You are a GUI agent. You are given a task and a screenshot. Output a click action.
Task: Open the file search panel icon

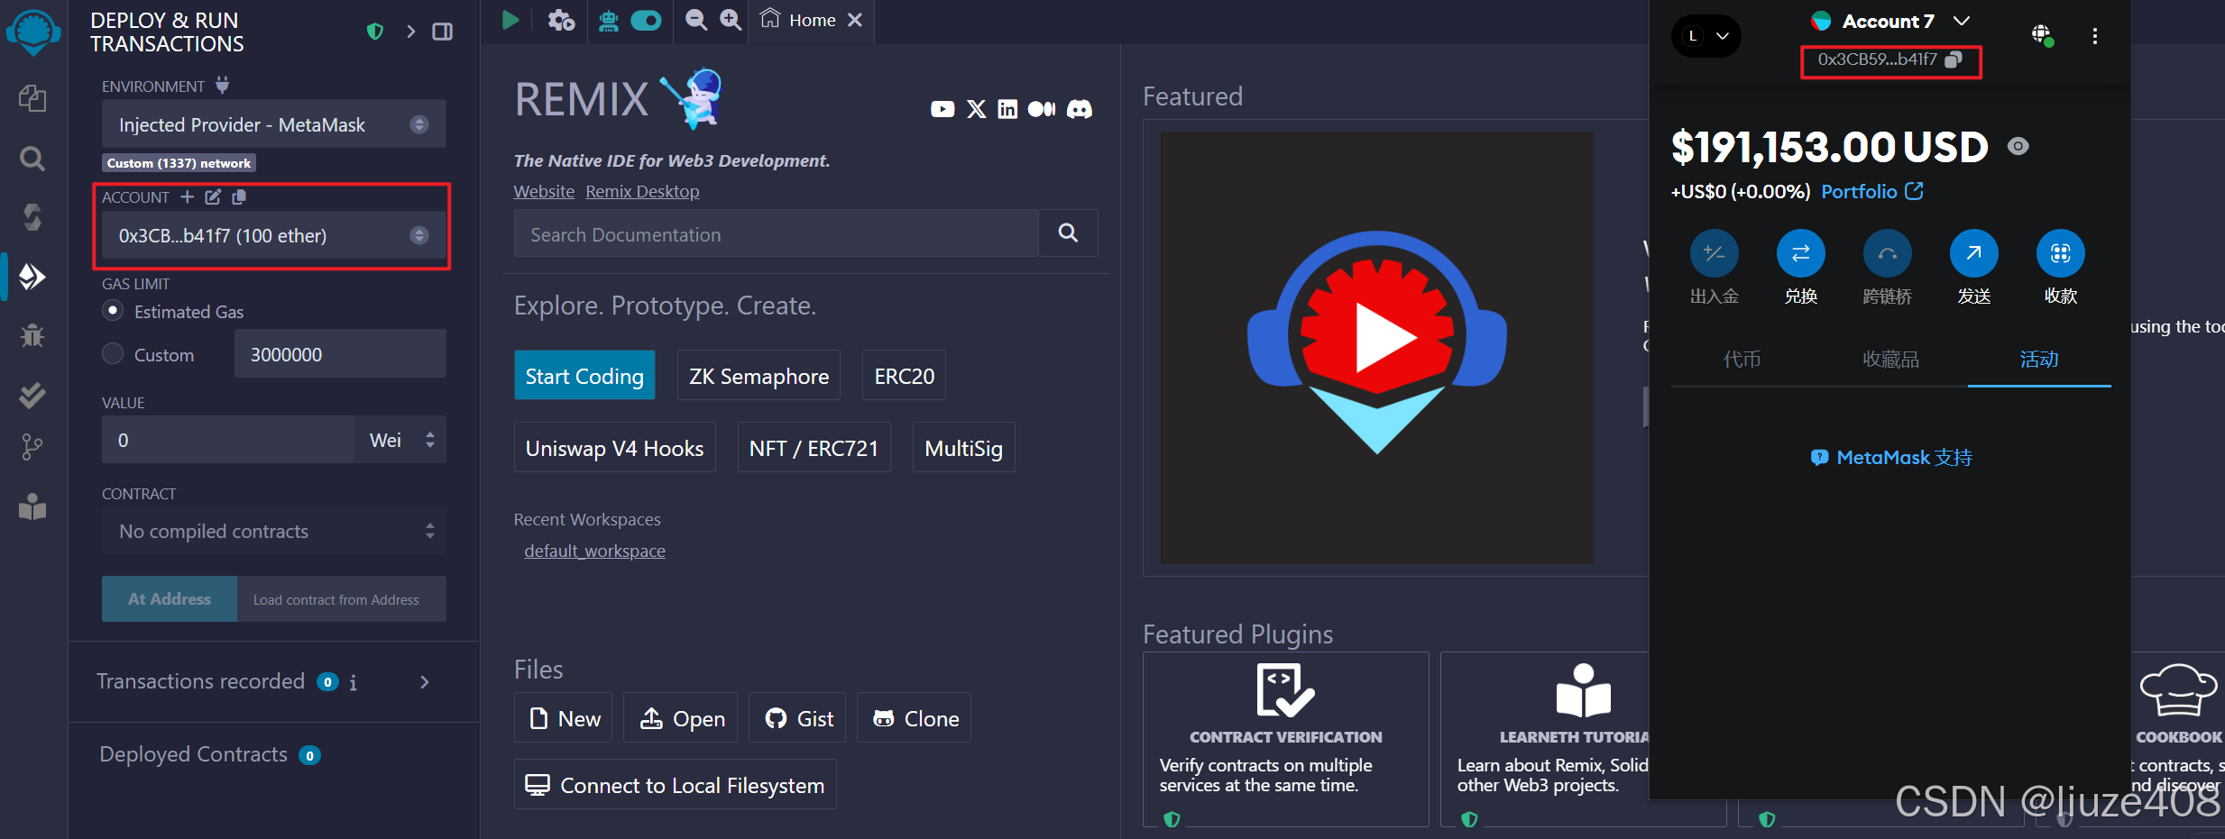click(x=32, y=159)
